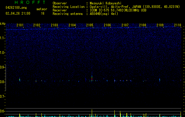This screenshot has height=117, width=185.
Task: Click the 2106 time marker
Action: point(107,25)
